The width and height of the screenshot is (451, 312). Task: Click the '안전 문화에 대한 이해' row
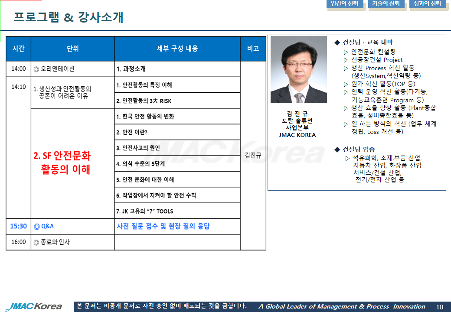(177, 179)
